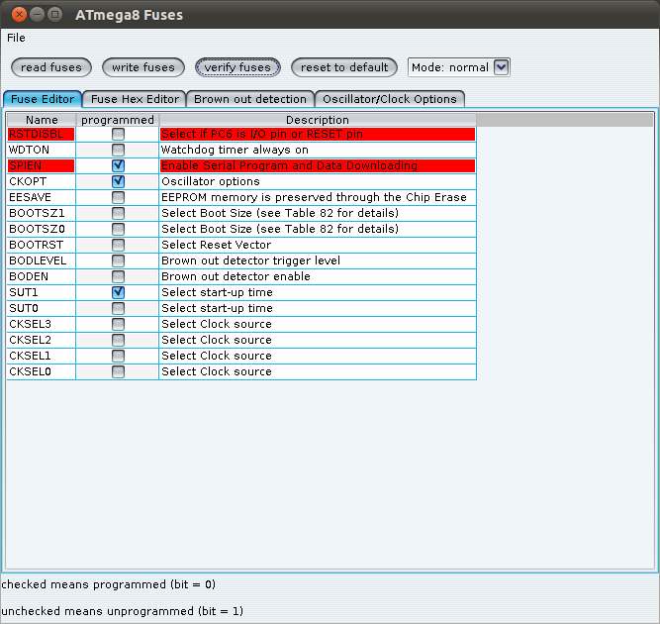Image resolution: width=660 pixels, height=624 pixels.
Task: Maximize the ATmega8 Fuses window
Action: [54, 14]
